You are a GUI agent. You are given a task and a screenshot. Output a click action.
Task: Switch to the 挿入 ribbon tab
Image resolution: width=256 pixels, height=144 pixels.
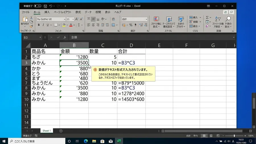click(47, 12)
